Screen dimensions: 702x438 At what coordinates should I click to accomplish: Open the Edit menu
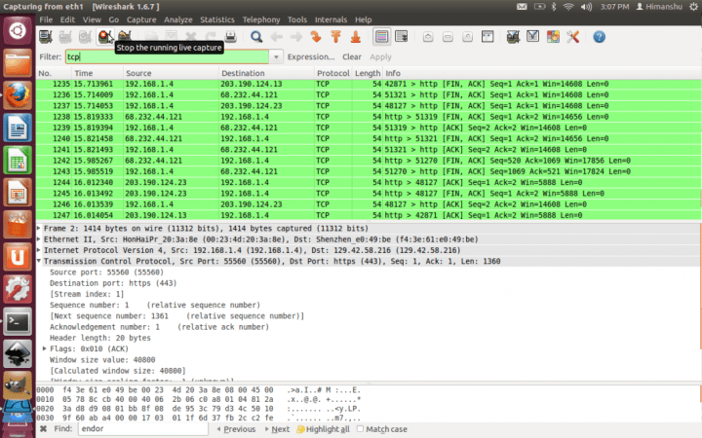point(67,19)
